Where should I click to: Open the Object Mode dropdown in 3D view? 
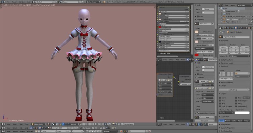pyautogui.click(x=39, y=124)
